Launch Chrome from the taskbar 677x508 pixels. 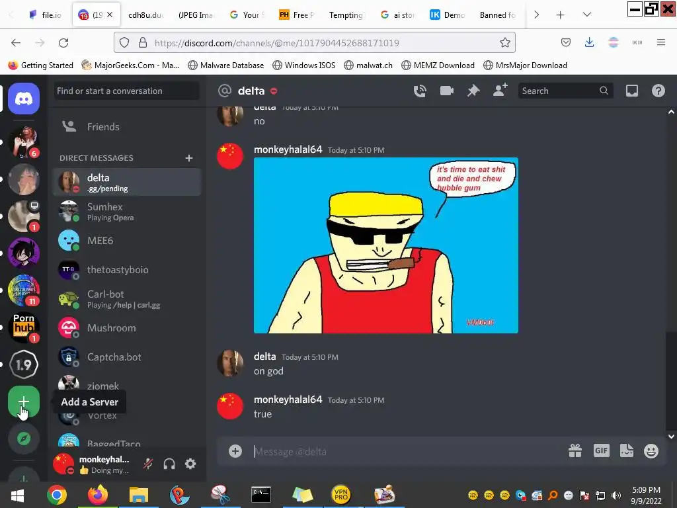coord(57,495)
